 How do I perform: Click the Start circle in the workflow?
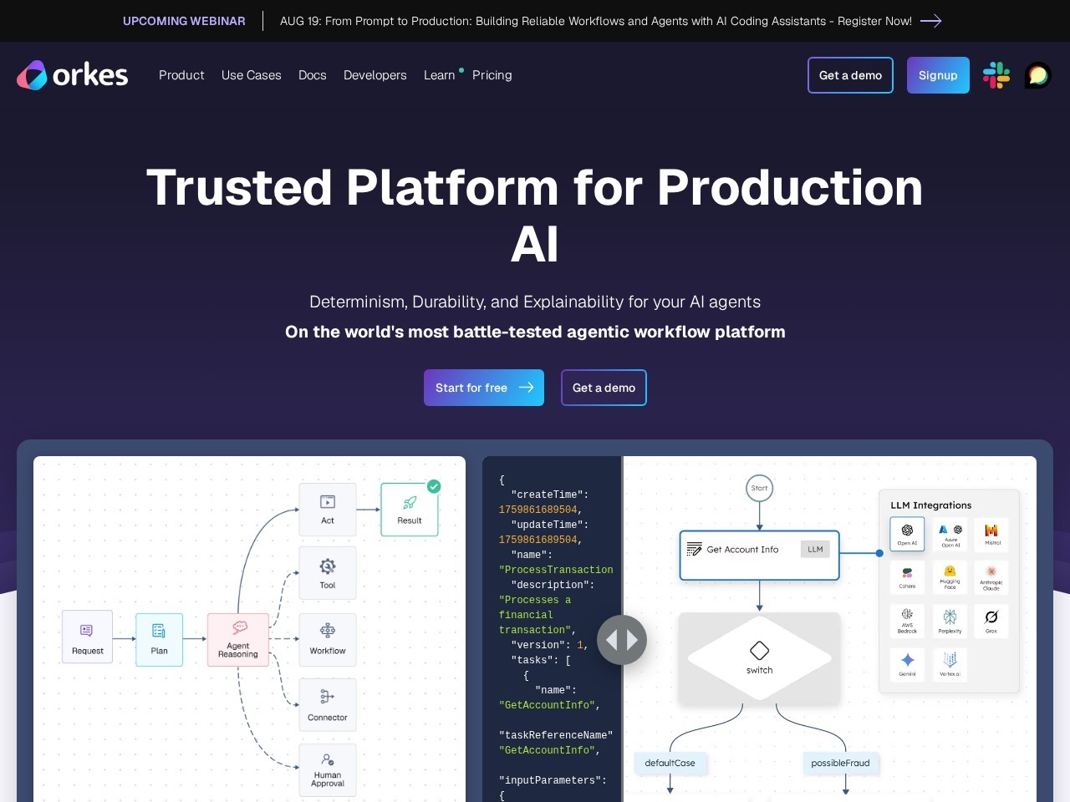759,488
